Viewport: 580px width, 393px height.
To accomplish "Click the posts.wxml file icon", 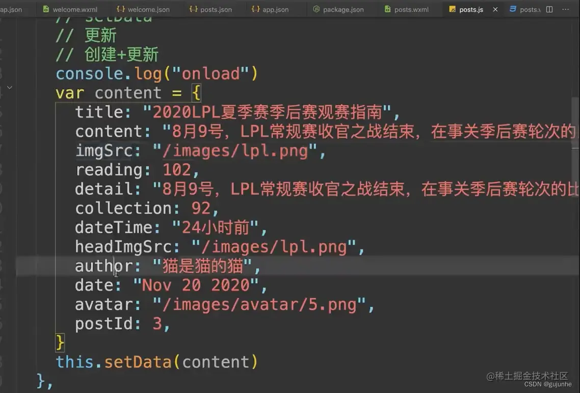I will [387, 9].
